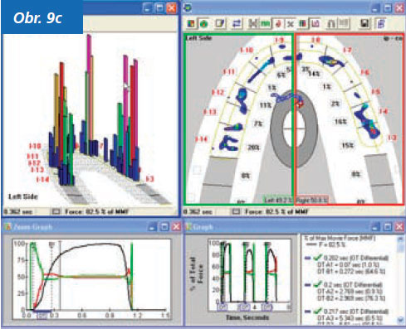
Task: Click the gray bracket fit toolbar icon
Action: [252, 24]
